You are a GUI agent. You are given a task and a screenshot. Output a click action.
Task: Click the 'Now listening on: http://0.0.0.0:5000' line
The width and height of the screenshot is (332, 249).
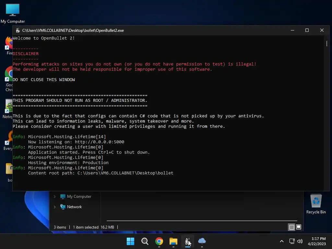[76, 142]
